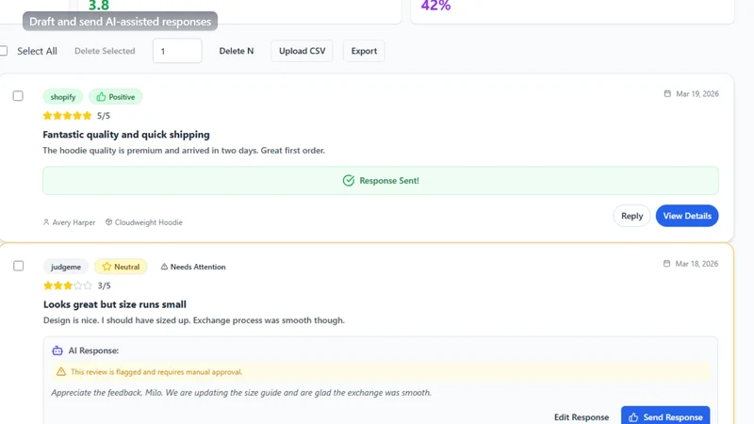
Task: Send the AI response to Milo
Action: (x=665, y=416)
